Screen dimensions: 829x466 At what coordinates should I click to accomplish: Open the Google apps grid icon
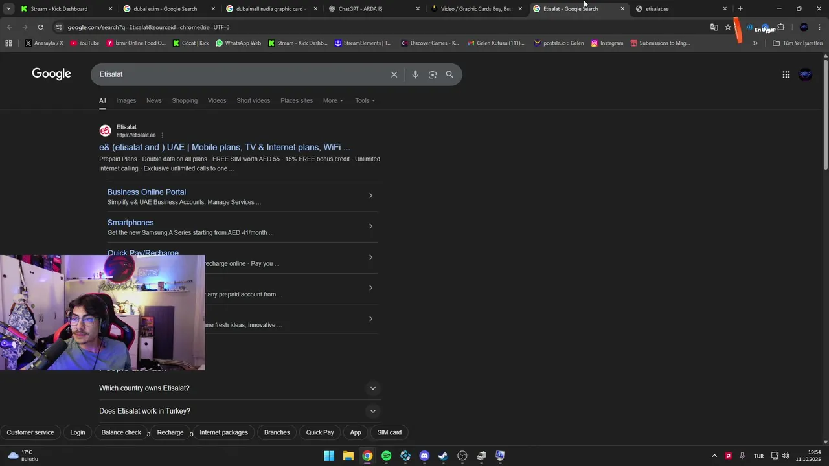(x=786, y=74)
